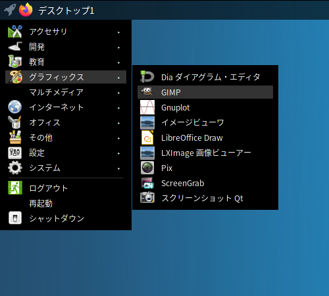Viewport: 329px width, 296px height.
Task: Launch LibreOffice Draw entry
Action: (205, 137)
